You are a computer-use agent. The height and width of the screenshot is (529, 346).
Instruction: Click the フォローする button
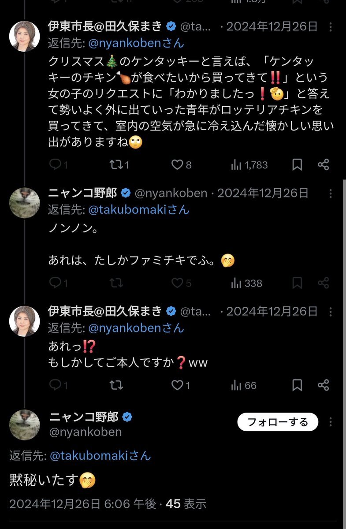tap(278, 422)
